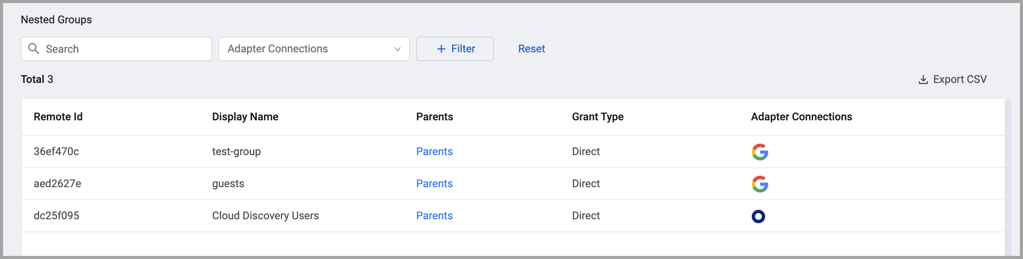Click the Adapter Connections dropdown chevron
The height and width of the screenshot is (259, 1023).
click(x=397, y=49)
